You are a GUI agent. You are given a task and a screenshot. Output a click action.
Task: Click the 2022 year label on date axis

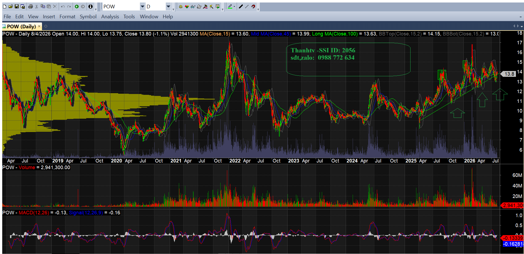click(235, 161)
